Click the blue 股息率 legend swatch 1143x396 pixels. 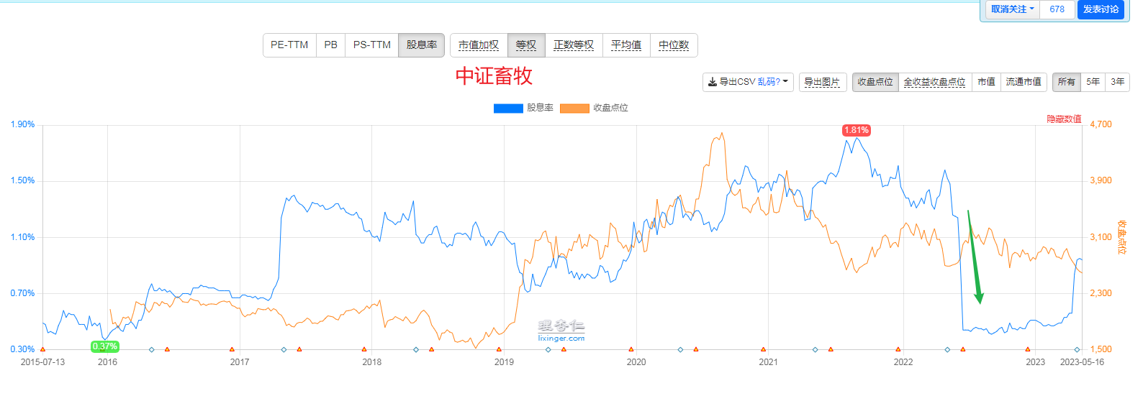tap(508, 109)
